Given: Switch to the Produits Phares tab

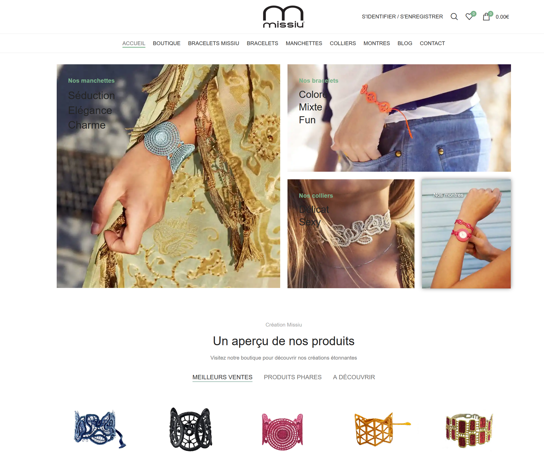Looking at the screenshot, I should click(293, 377).
